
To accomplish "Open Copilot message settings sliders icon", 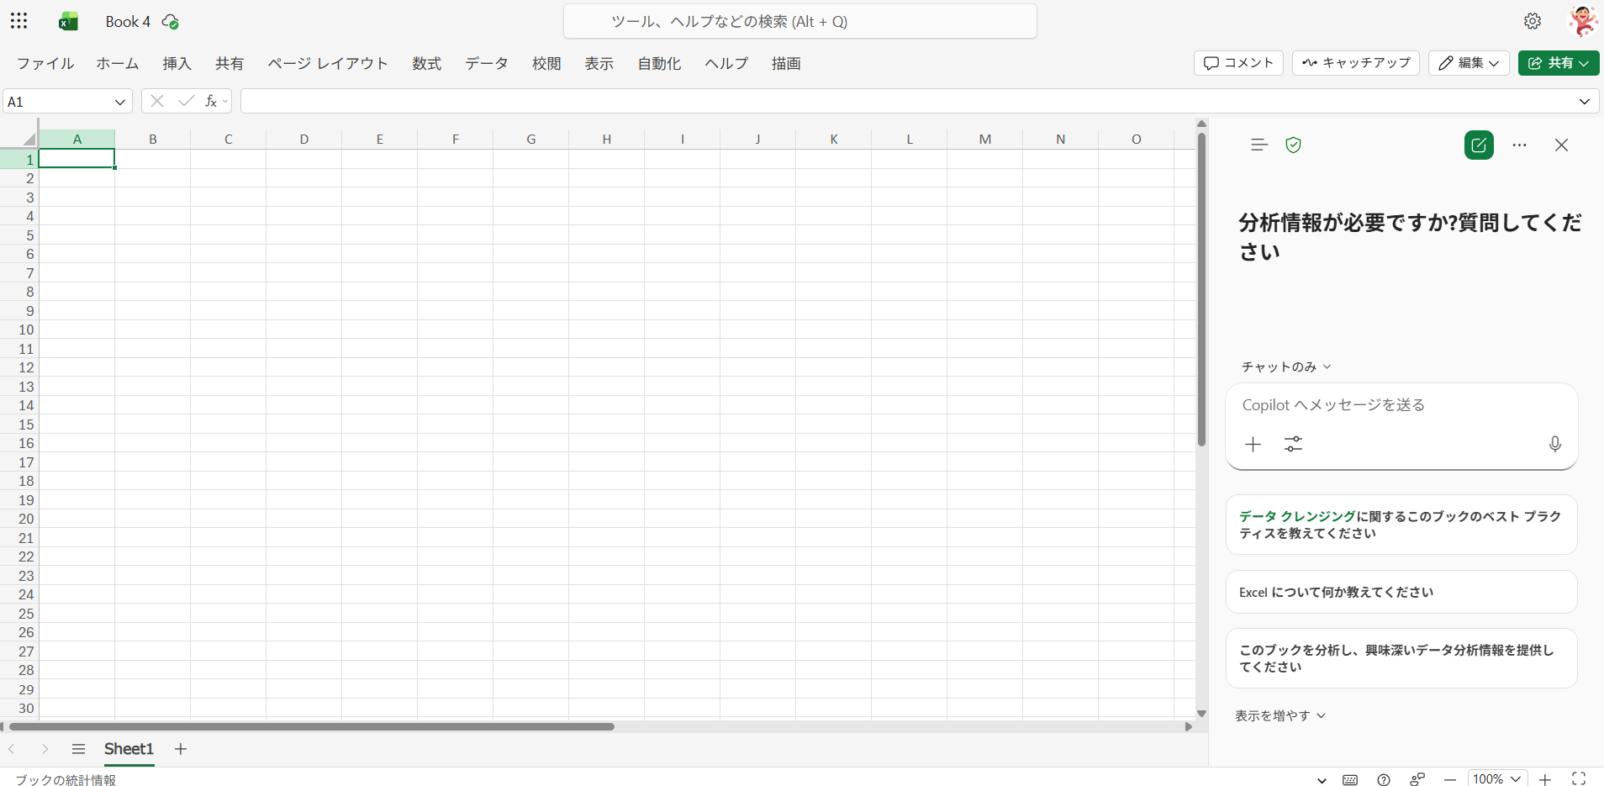I will 1293,444.
